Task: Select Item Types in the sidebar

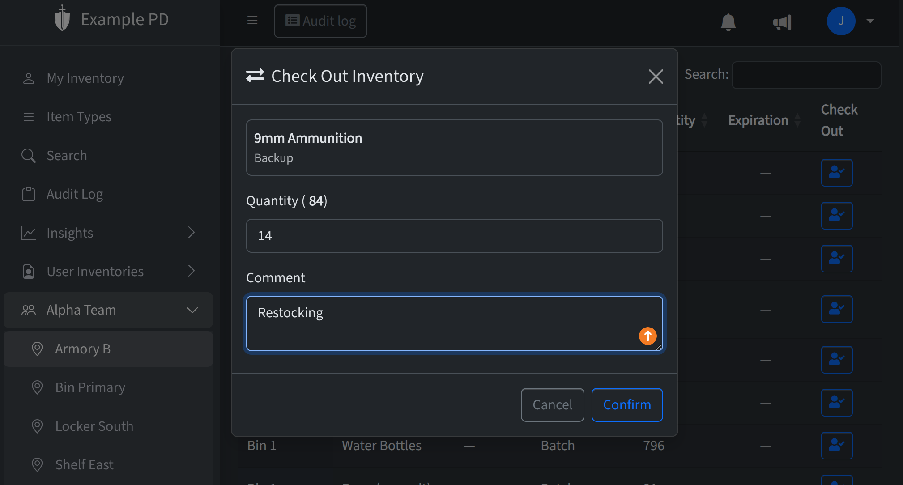Action: pyautogui.click(x=79, y=116)
